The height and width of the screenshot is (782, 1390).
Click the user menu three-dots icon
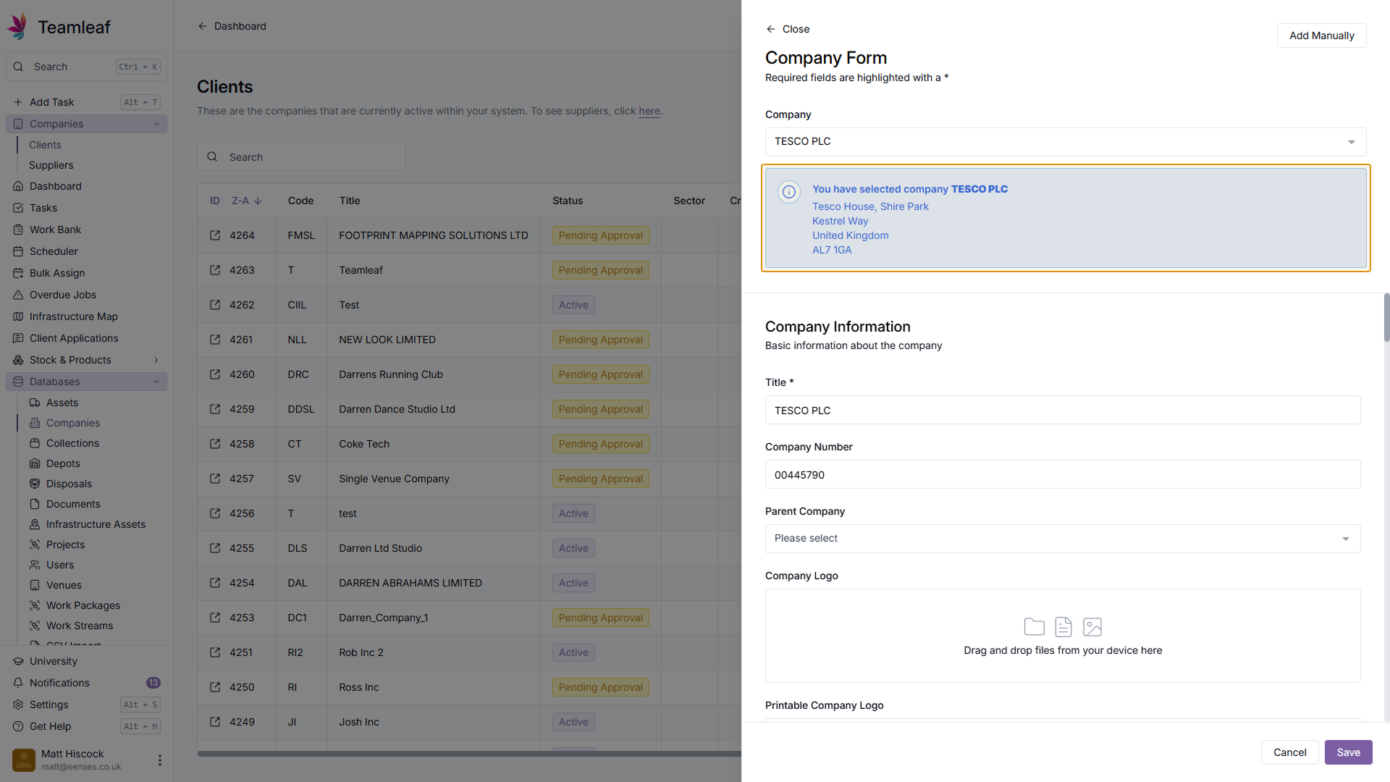tap(159, 760)
